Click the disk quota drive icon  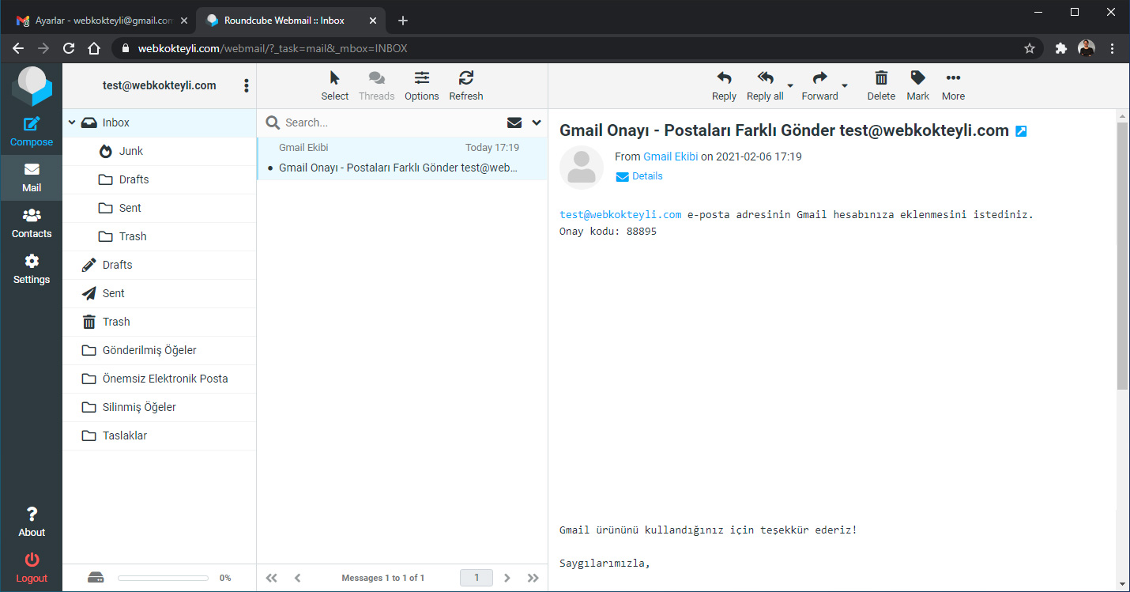95,578
